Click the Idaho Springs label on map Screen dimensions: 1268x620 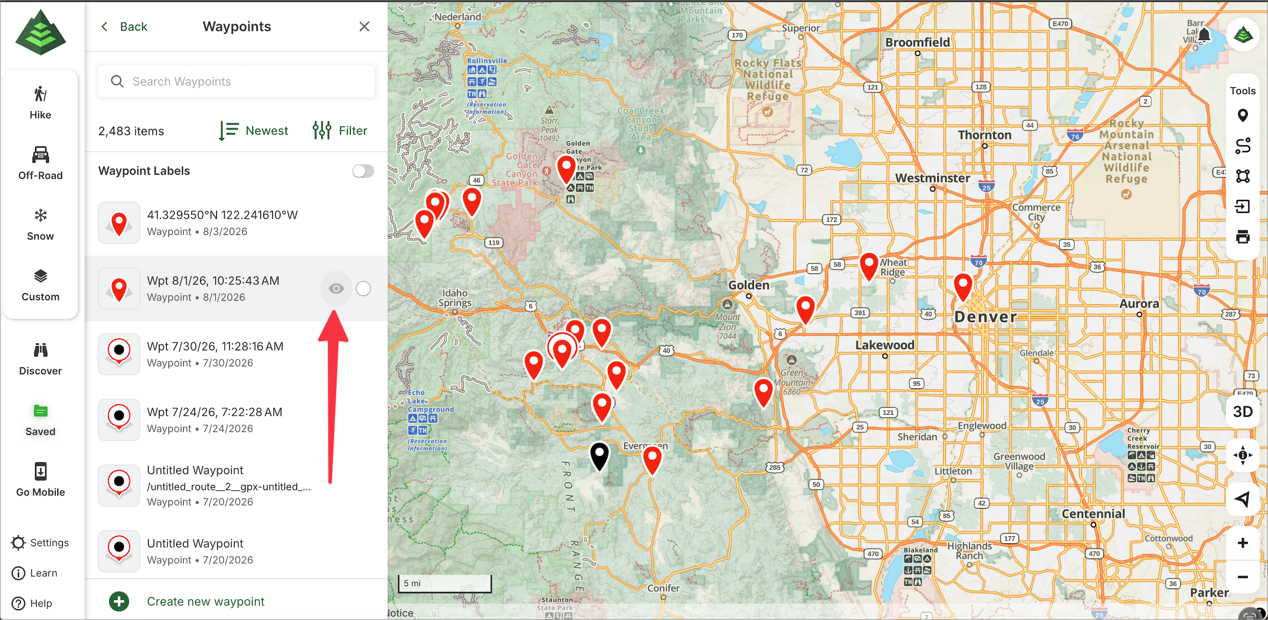pos(454,297)
